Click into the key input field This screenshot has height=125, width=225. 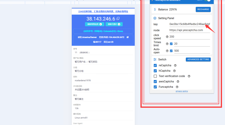point(189,24)
